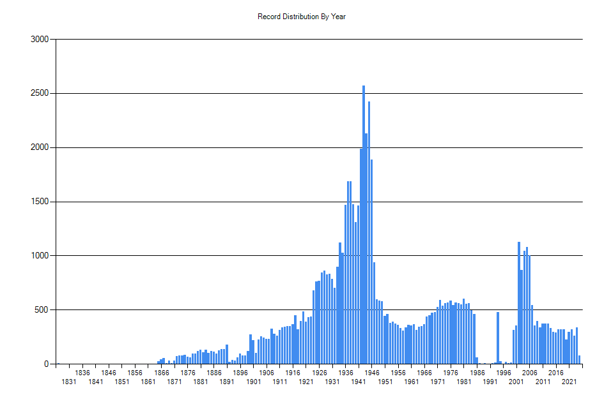The width and height of the screenshot is (604, 402).
Task: Click the 1906 x-axis label
Action: point(267,373)
